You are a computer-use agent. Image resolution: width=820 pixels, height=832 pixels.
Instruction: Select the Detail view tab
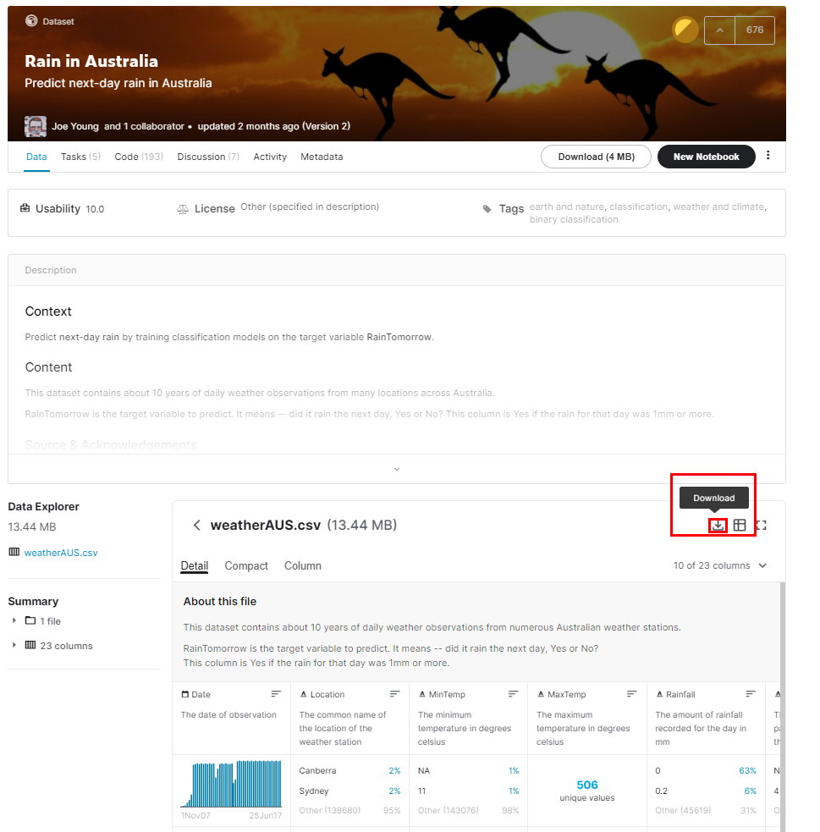point(195,565)
